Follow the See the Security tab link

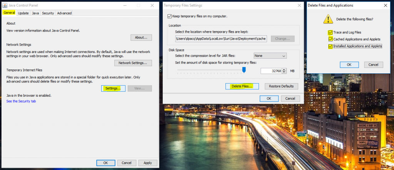pos(21,101)
